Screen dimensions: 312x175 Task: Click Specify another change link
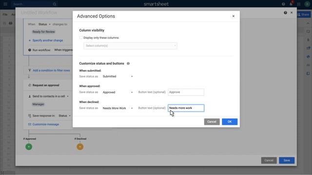[x=48, y=40]
